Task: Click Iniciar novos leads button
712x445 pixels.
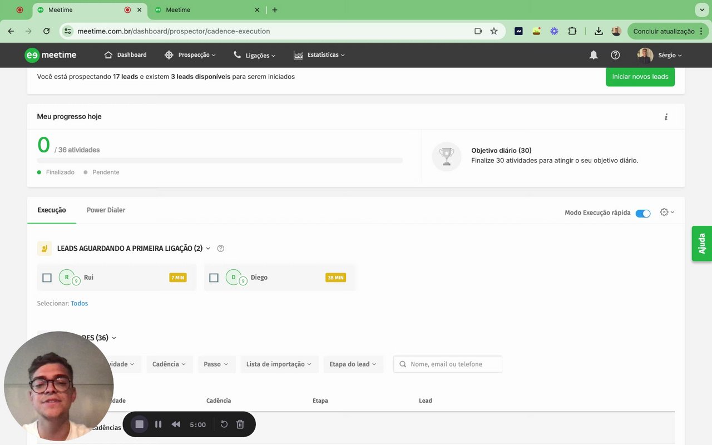Action: click(x=640, y=77)
